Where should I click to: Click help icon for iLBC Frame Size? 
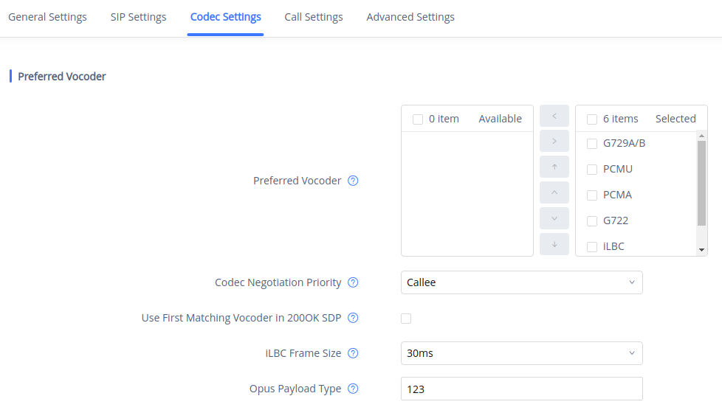tap(353, 353)
